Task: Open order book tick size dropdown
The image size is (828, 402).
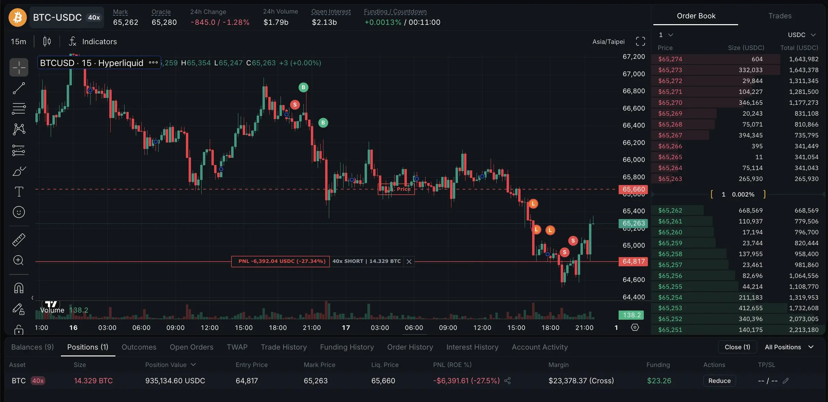Action: click(x=666, y=35)
